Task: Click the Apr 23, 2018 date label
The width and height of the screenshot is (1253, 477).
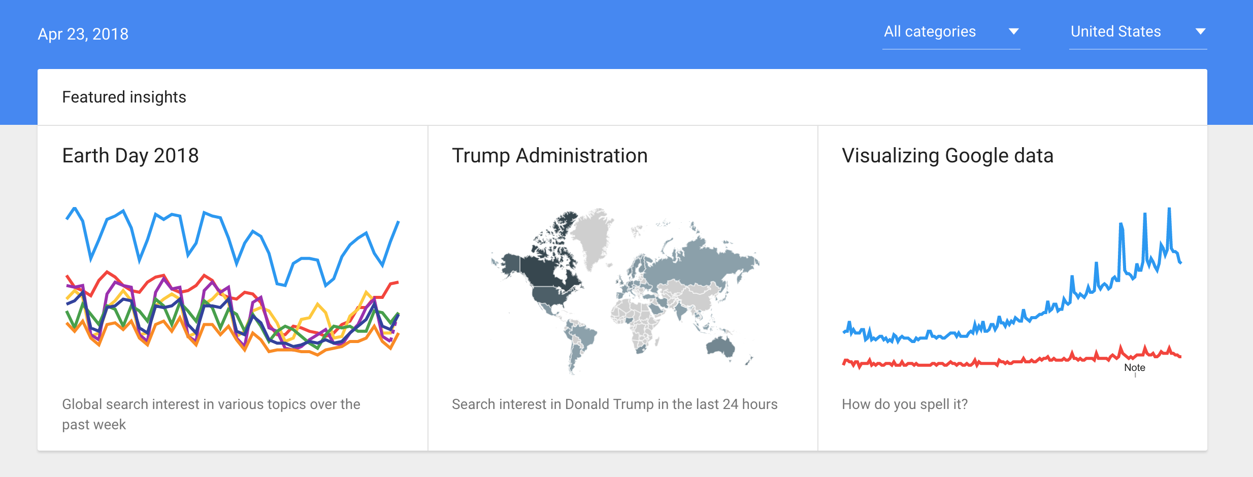Action: click(83, 34)
